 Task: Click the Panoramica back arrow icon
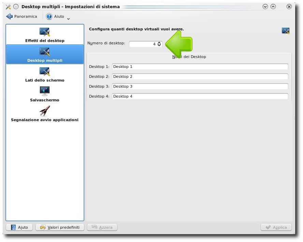[x=9, y=16]
